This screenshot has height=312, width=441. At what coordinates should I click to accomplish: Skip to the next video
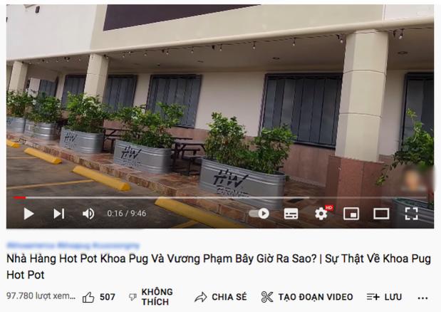(x=59, y=214)
